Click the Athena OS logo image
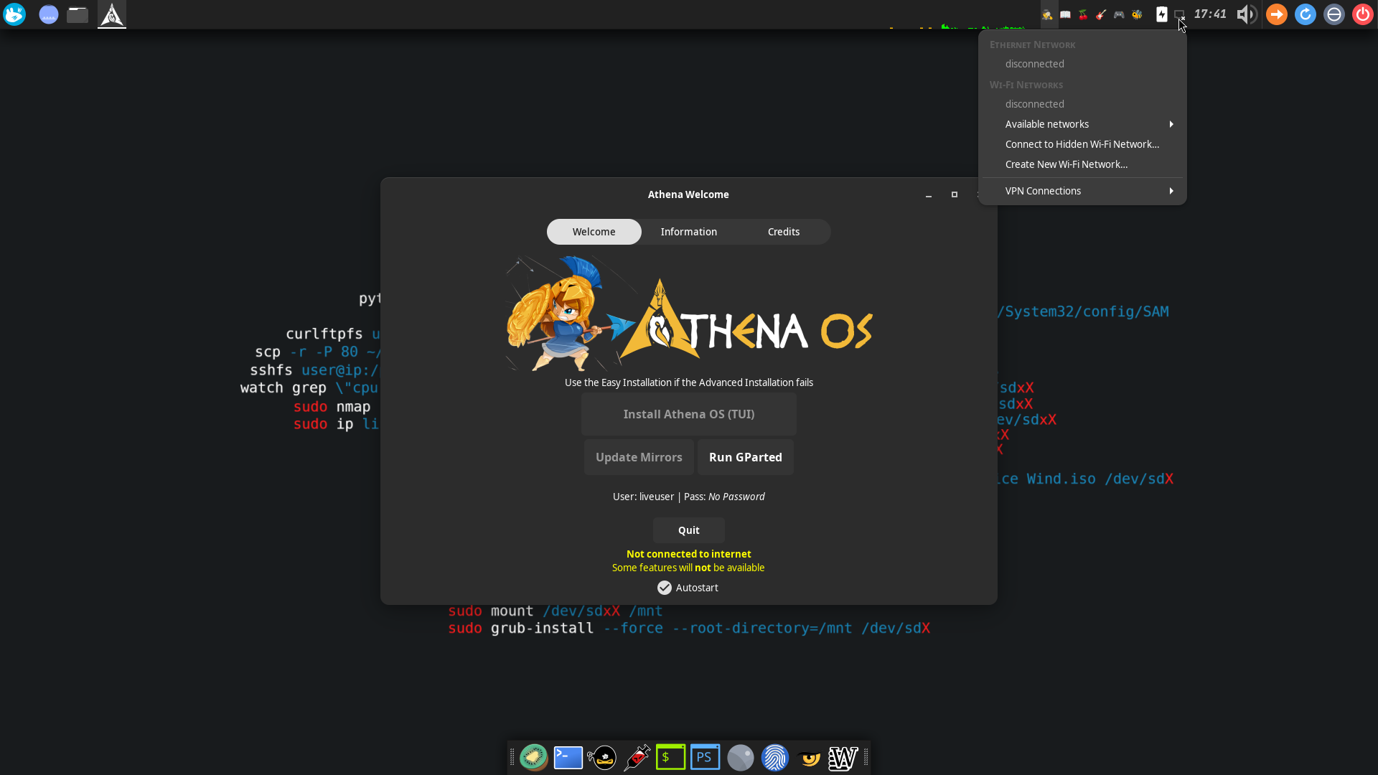 point(689,313)
